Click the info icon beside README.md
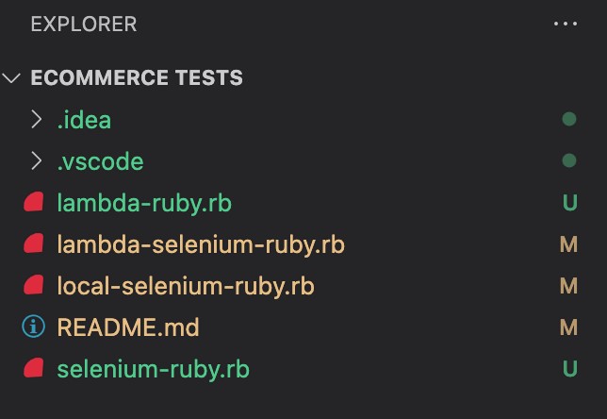Screen dimensions: 607x419 pyautogui.click(x=34, y=327)
